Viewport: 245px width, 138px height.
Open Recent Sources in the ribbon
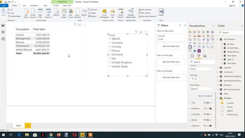coord(33,13)
